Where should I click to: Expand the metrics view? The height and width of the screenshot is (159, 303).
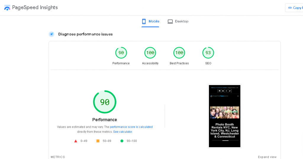[x=267, y=157]
